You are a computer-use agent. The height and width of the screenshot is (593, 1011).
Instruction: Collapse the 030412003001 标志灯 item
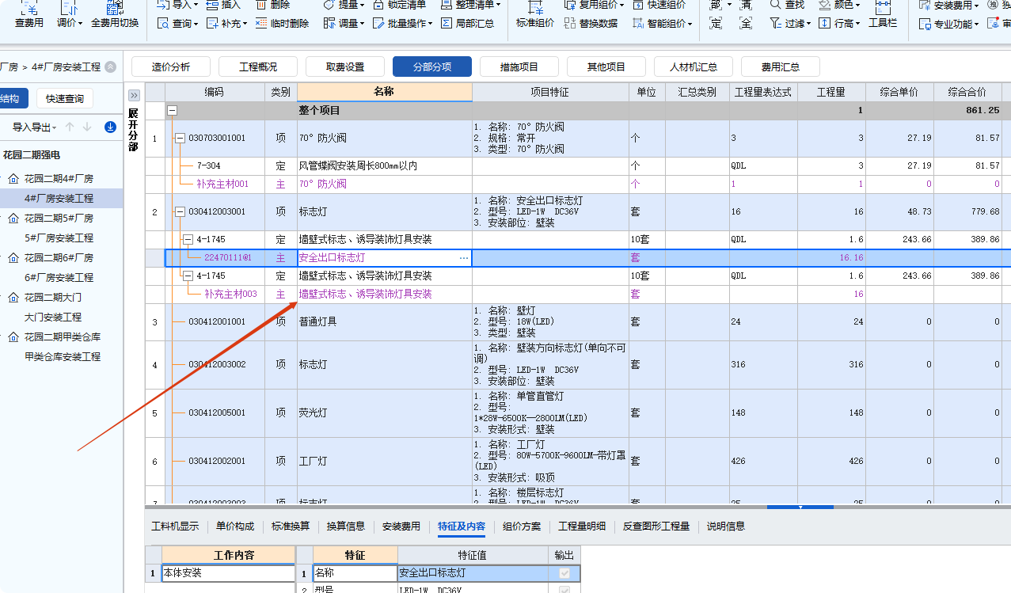point(180,211)
